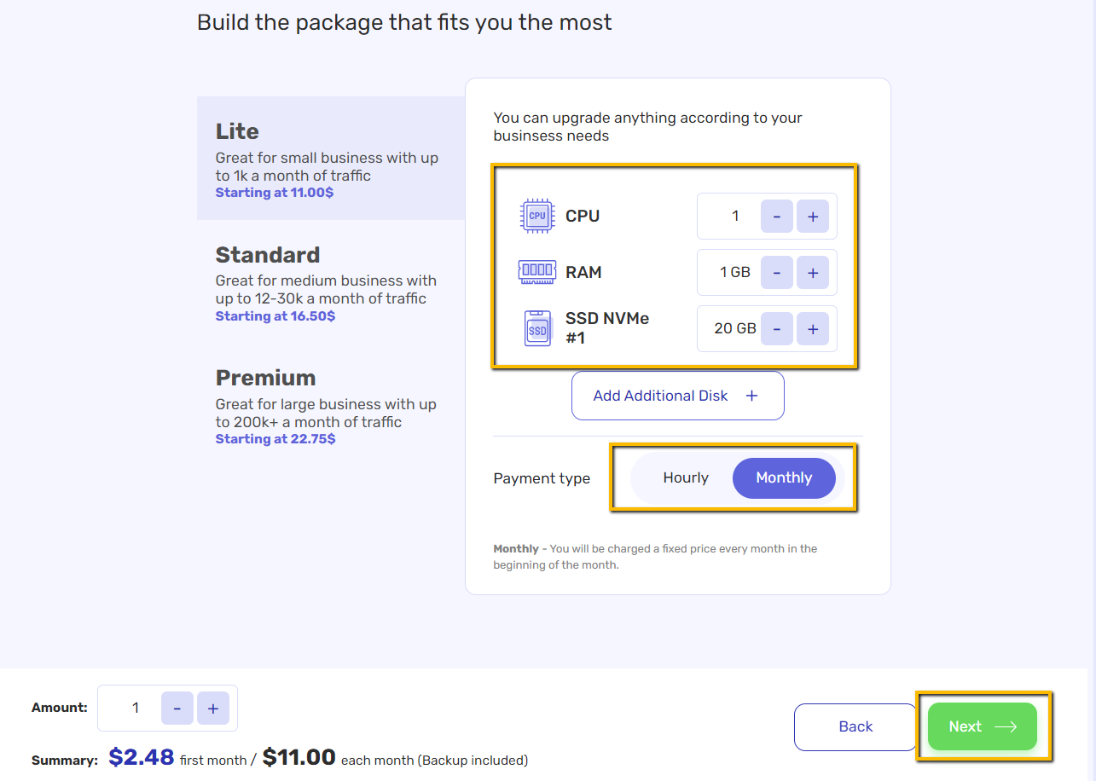This screenshot has height=781, width=1096.
Task: Increase RAM with the plus button
Action: click(x=813, y=273)
